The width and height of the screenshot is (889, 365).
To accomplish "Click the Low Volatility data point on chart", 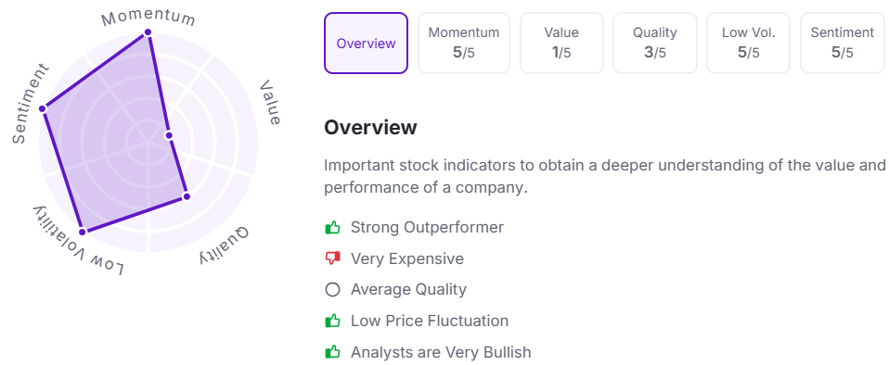I will tap(83, 232).
